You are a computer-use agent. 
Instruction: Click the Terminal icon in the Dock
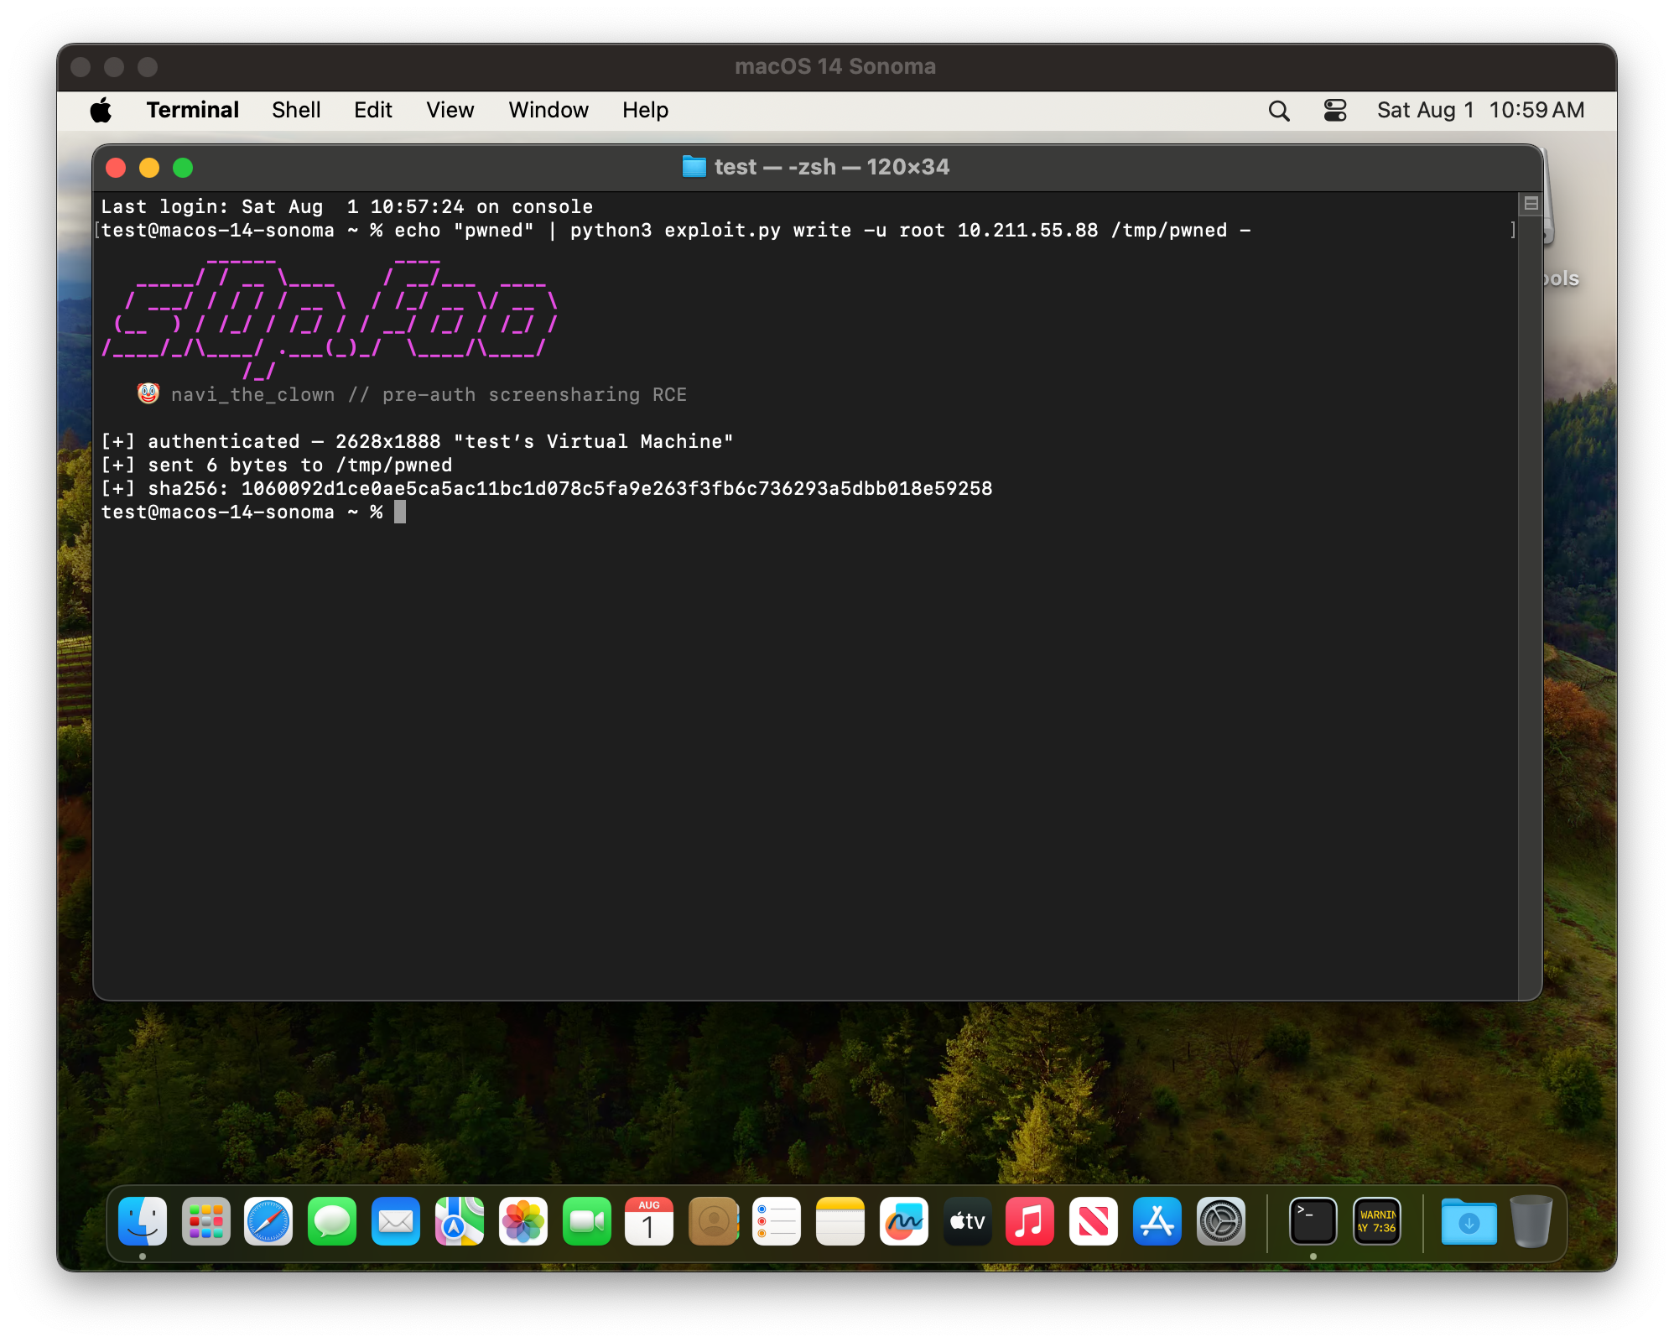coord(1313,1221)
